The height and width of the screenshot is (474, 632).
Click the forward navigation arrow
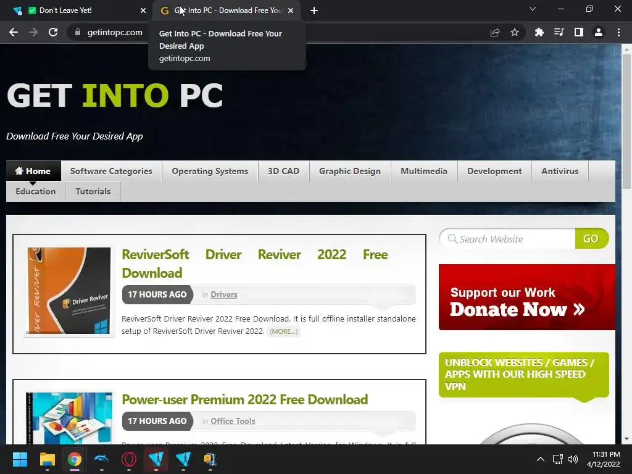pyautogui.click(x=33, y=32)
